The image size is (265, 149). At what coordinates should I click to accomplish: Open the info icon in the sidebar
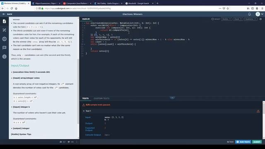point(5,56)
